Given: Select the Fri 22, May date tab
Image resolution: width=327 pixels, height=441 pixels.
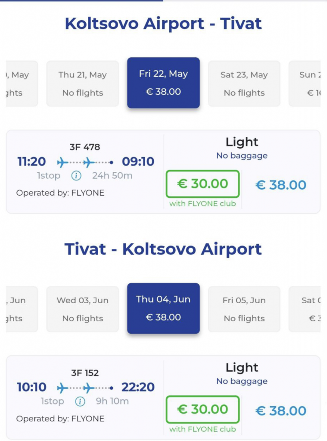Looking at the screenshot, I should [163, 83].
